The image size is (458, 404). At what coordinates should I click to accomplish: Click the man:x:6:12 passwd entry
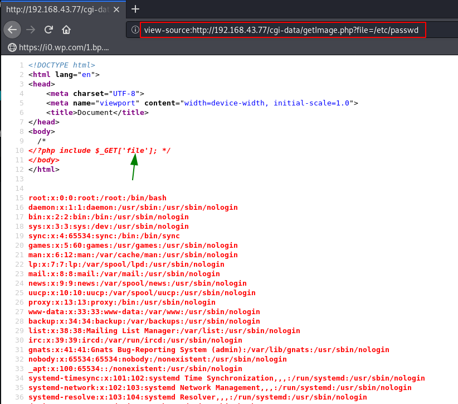coord(133,255)
